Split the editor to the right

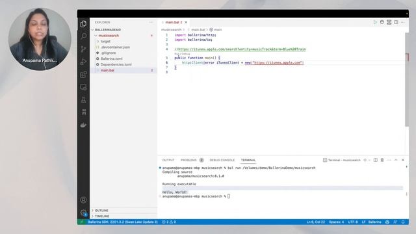pos(396,22)
